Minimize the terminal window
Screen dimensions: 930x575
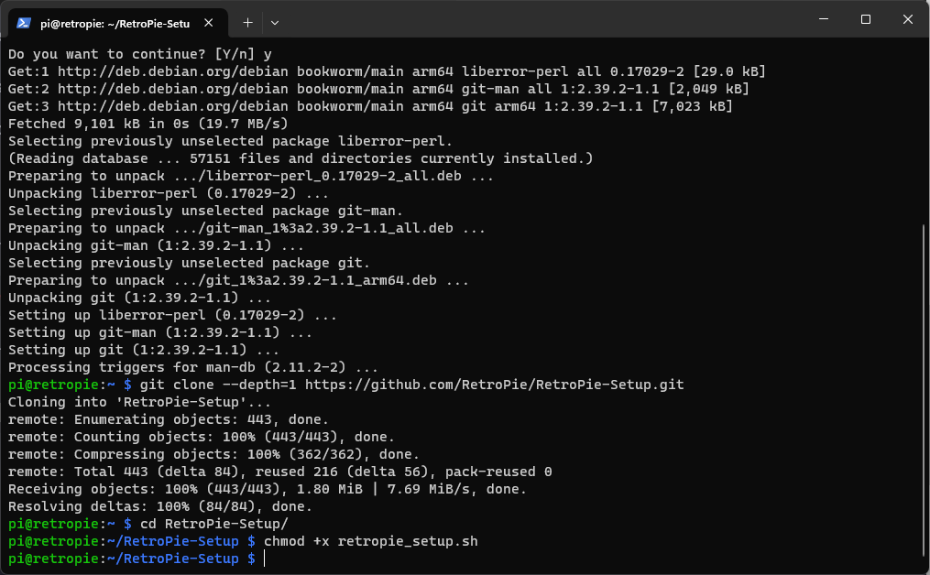[x=823, y=19]
